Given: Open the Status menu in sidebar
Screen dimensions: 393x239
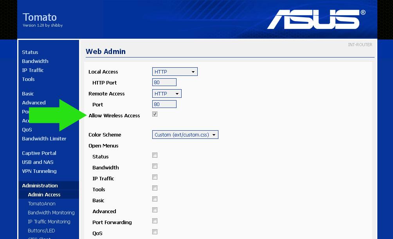Looking at the screenshot, I should (x=30, y=52).
